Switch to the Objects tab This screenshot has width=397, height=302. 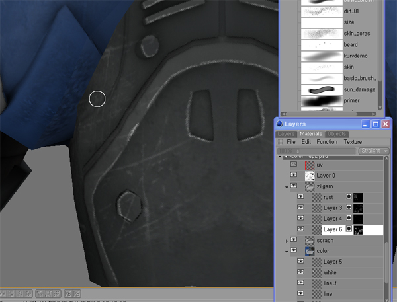pyautogui.click(x=337, y=134)
